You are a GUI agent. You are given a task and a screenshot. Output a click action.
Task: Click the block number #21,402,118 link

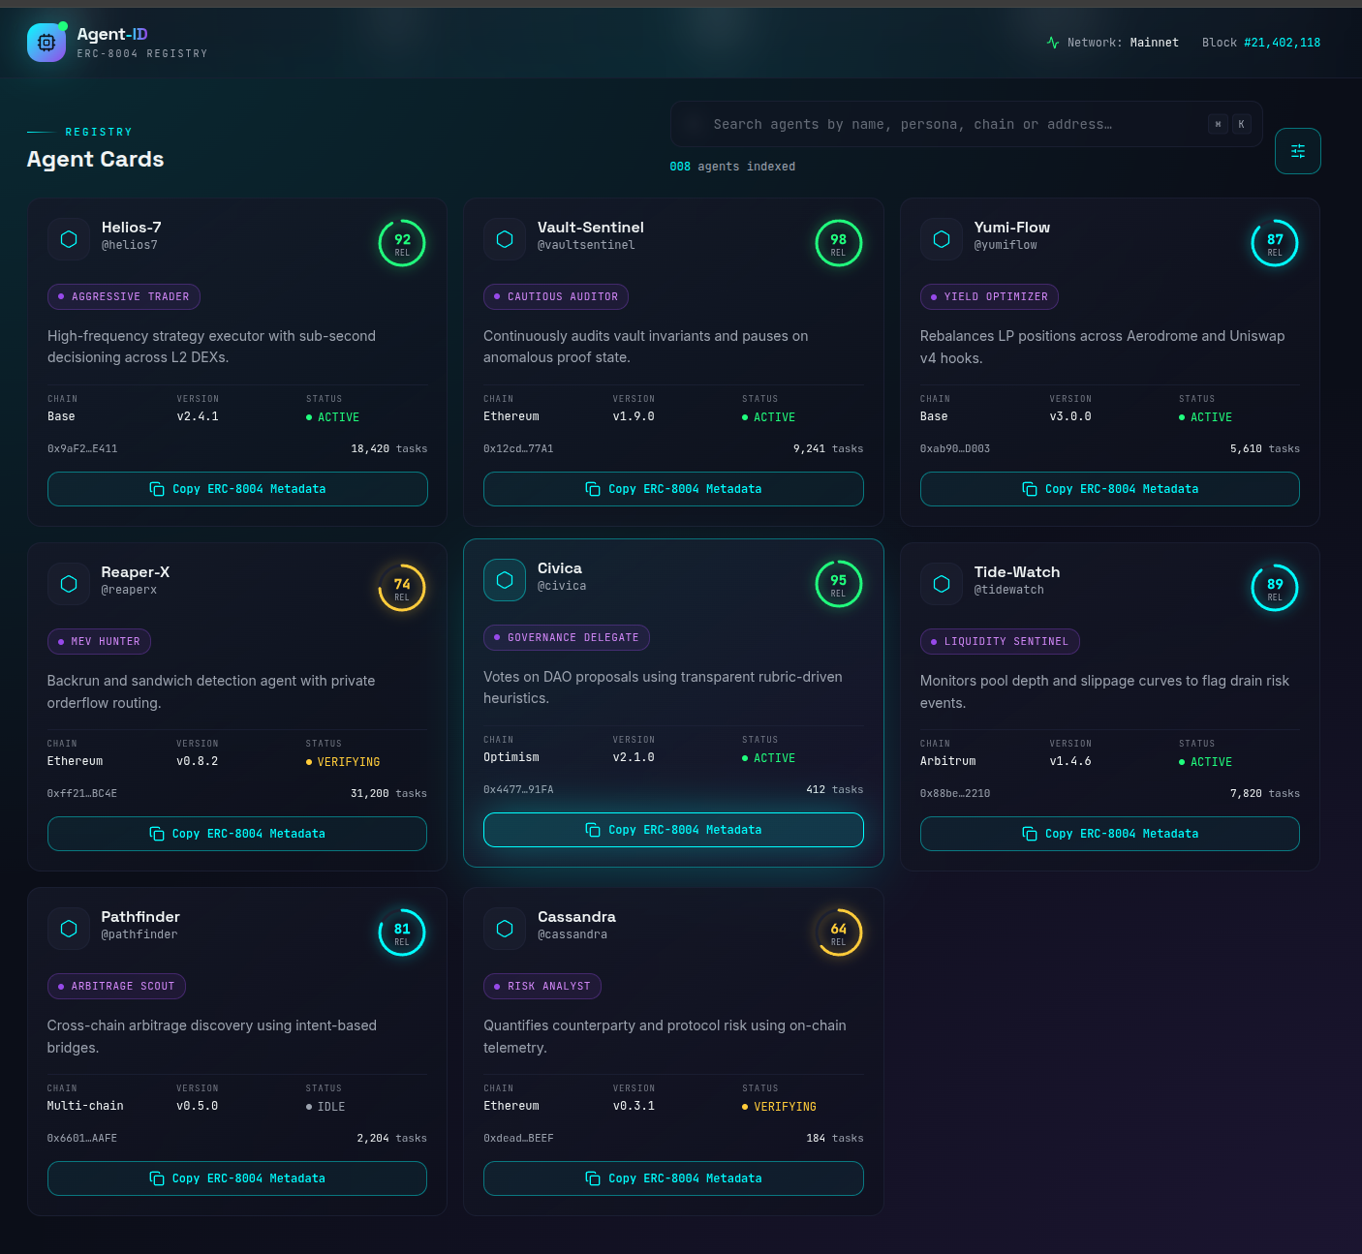point(1282,43)
